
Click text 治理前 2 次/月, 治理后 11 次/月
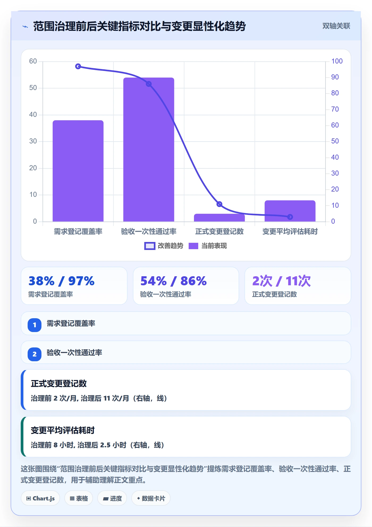point(80,398)
